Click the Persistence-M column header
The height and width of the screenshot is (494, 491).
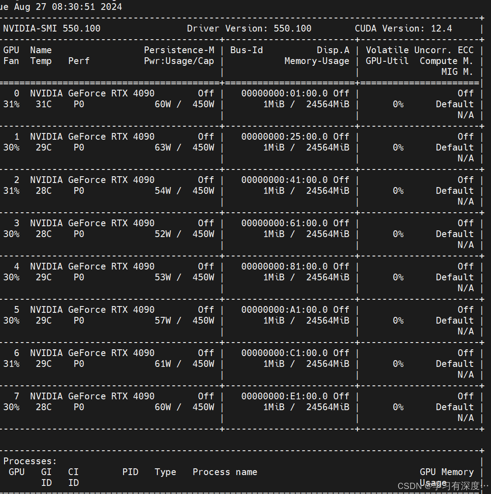(x=179, y=50)
